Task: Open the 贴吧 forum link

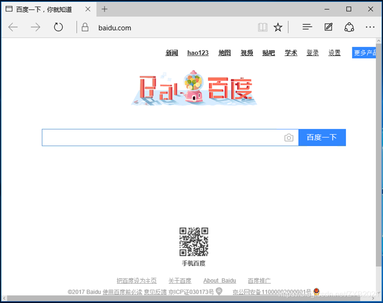Action: 269,52
